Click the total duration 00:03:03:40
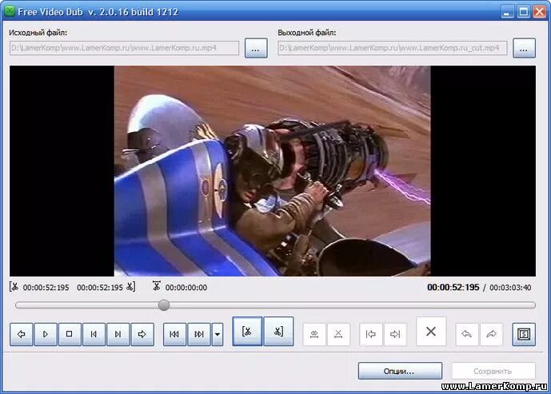This screenshot has height=394, width=551. click(510, 287)
